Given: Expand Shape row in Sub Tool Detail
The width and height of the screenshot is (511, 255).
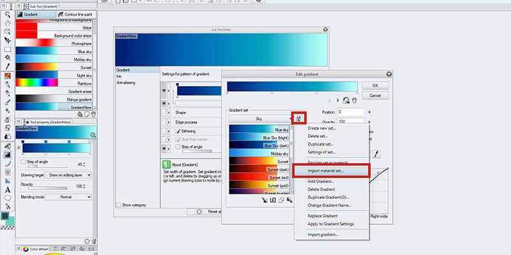Looking at the screenshot, I should (x=169, y=113).
